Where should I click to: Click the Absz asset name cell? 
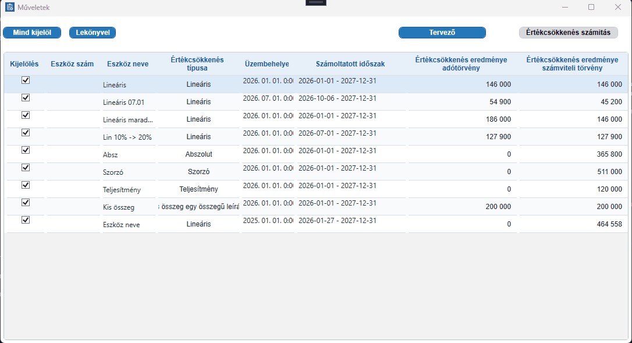[111, 154]
